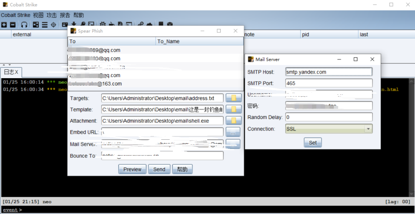This screenshot has height=214, width=415.
Task: Click the Set button in Mail Server
Action: [x=312, y=143]
